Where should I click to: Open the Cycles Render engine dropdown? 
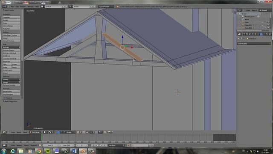106,6
